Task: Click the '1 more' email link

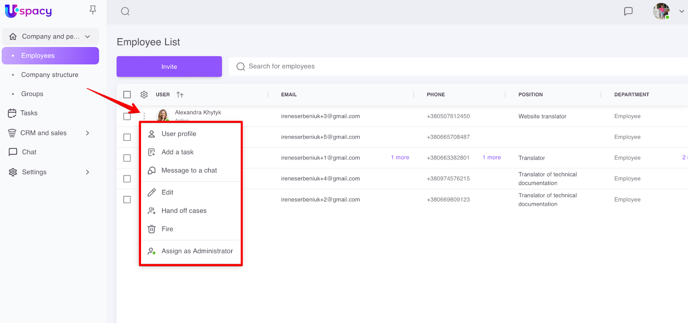Action: pyautogui.click(x=400, y=158)
